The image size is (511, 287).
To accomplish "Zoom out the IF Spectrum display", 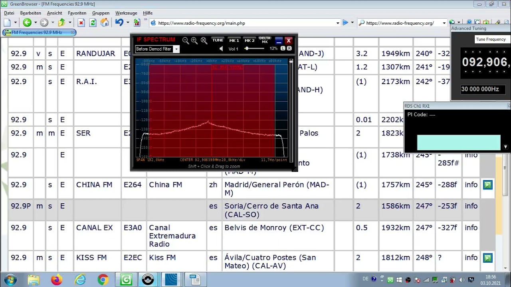I will [185, 40].
